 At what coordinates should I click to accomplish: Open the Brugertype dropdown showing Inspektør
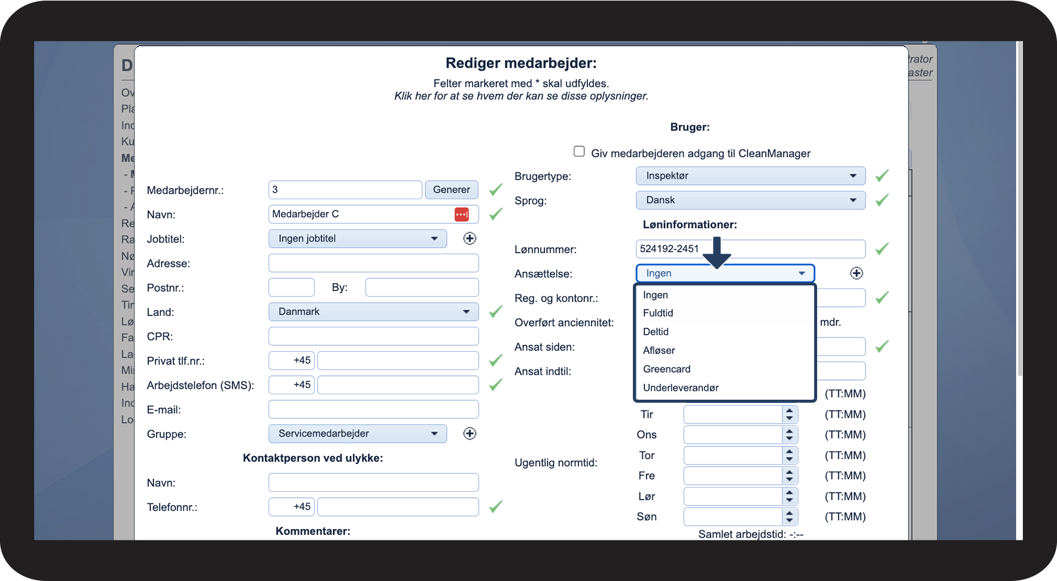(x=751, y=176)
